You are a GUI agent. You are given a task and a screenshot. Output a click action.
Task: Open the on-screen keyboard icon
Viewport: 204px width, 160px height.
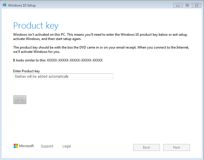tap(20, 100)
